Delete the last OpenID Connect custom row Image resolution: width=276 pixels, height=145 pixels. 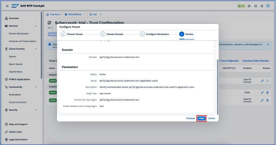click(x=267, y=100)
